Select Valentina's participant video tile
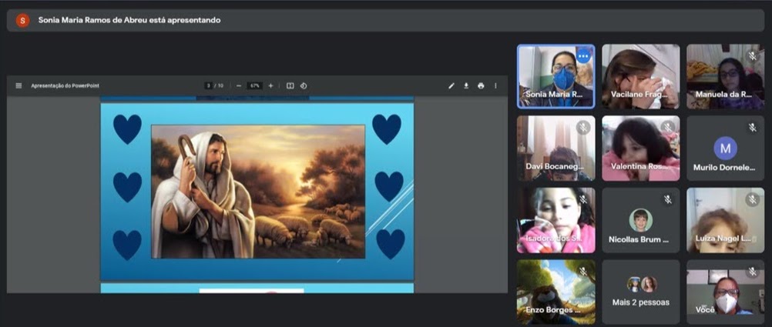The width and height of the screenshot is (772, 327). point(640,148)
